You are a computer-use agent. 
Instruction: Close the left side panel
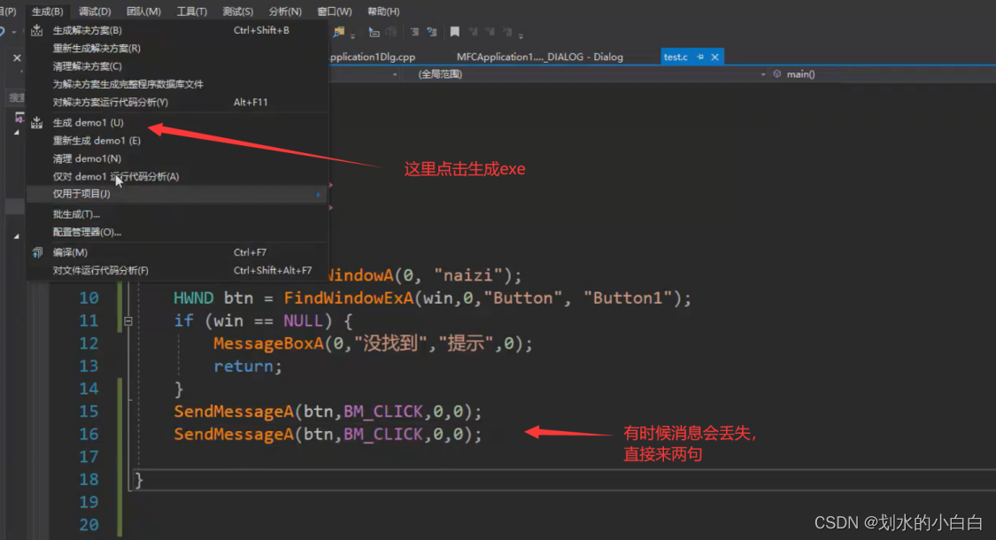click(x=17, y=58)
